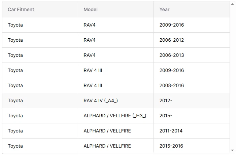Click Toyota in the RAV 4 IV row
Viewport: 238px width, 156px height.
pyautogui.click(x=15, y=101)
